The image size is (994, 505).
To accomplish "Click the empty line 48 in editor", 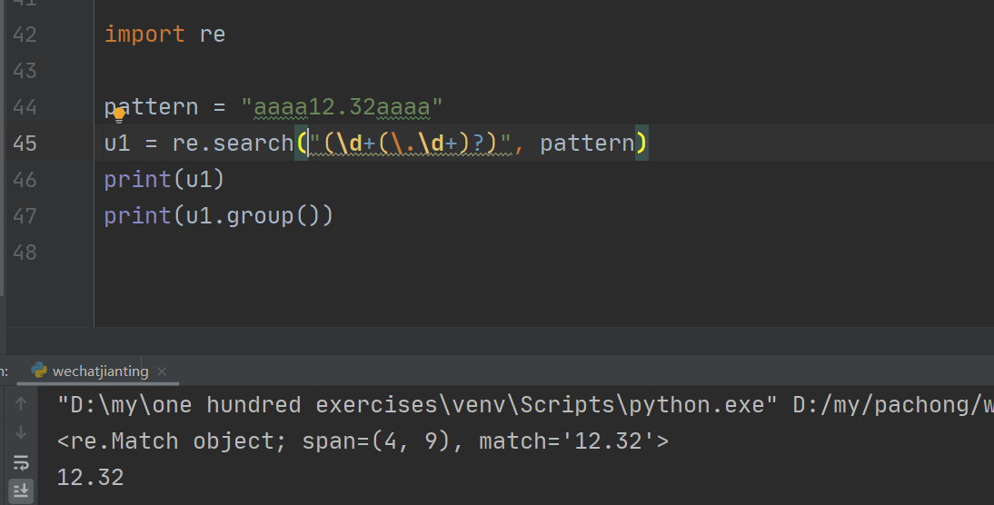I will pyautogui.click(x=363, y=252).
